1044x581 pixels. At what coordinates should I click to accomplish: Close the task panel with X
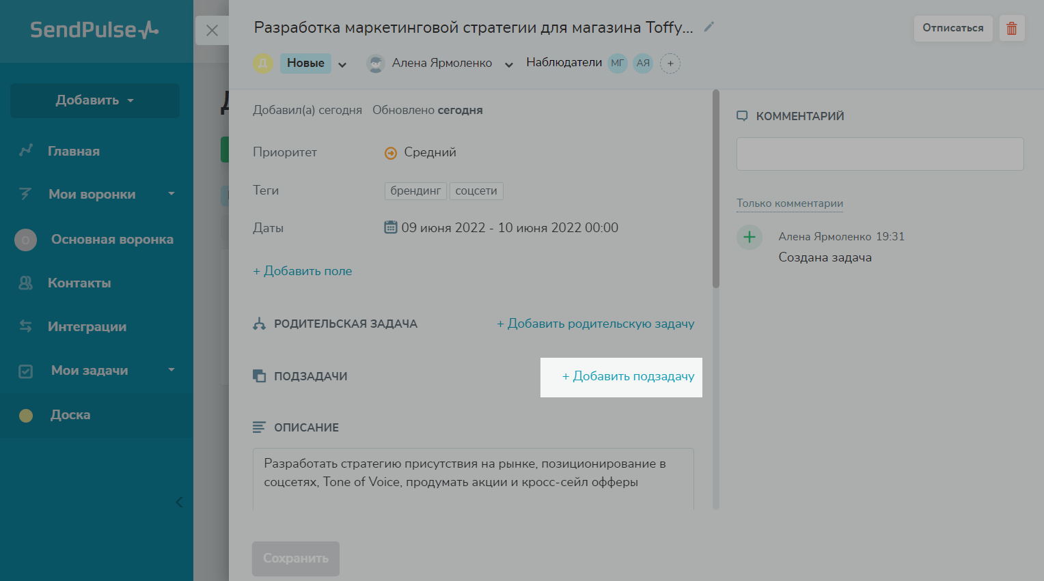212,31
